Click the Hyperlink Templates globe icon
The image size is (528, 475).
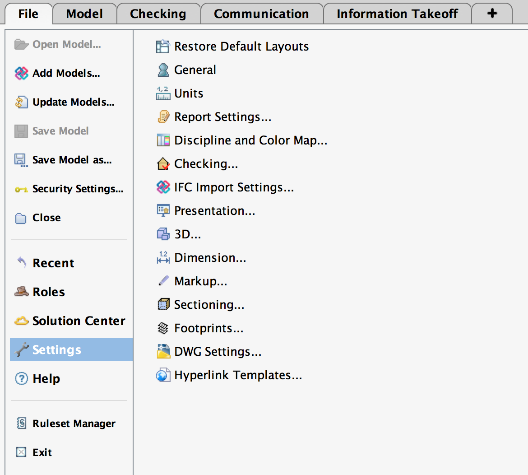pyautogui.click(x=163, y=375)
